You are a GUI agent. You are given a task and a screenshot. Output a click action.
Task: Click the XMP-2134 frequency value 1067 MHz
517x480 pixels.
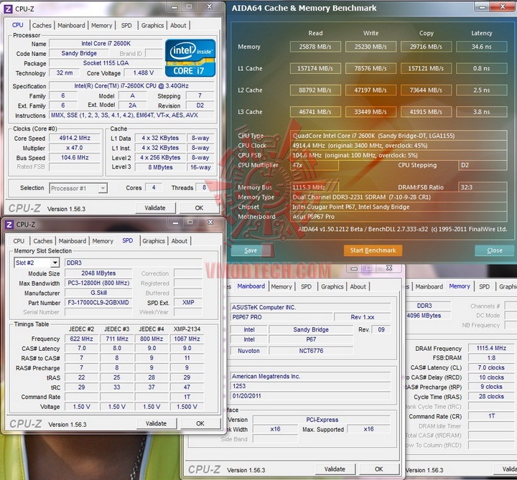coord(187,339)
